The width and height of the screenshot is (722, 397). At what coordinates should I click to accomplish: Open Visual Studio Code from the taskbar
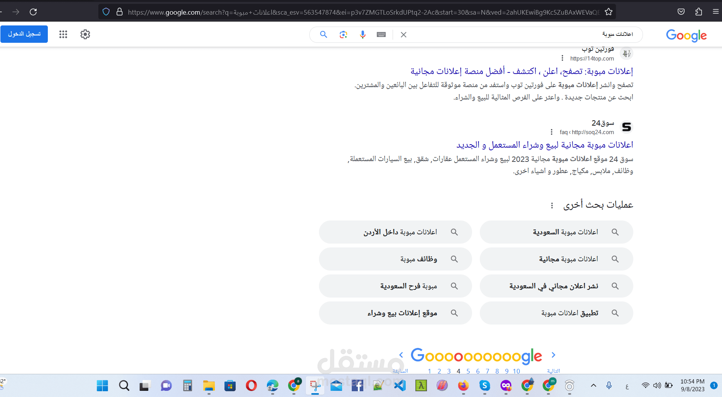[x=400, y=385]
